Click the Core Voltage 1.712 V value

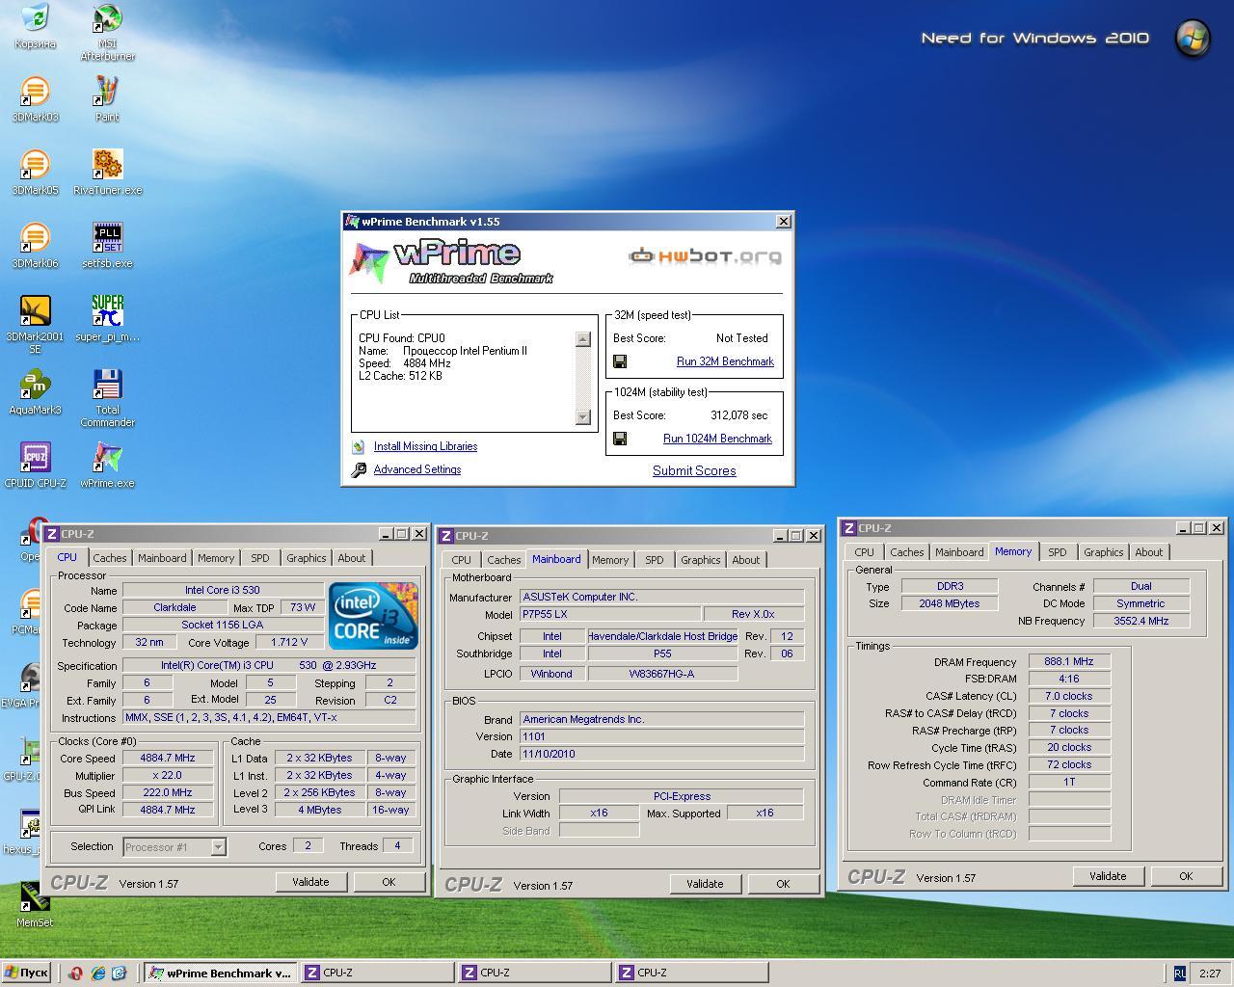(x=289, y=642)
